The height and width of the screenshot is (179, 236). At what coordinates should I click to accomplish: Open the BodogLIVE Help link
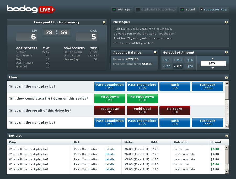coord(215,10)
